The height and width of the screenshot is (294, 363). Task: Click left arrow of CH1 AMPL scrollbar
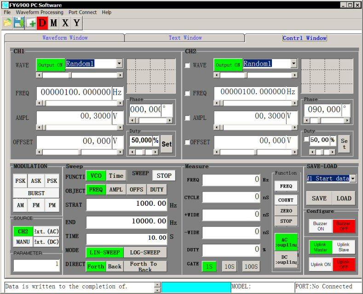pyautogui.click(x=39, y=127)
